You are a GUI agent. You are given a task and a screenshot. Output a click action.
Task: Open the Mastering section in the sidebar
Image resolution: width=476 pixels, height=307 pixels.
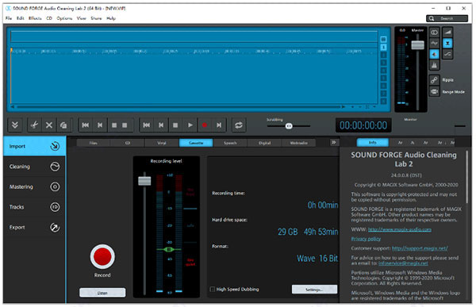tap(34, 186)
